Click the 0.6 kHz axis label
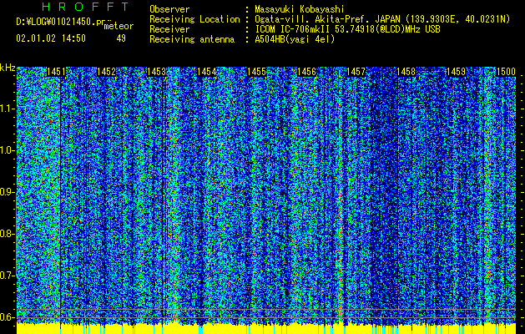525x334 pixels. [7, 317]
